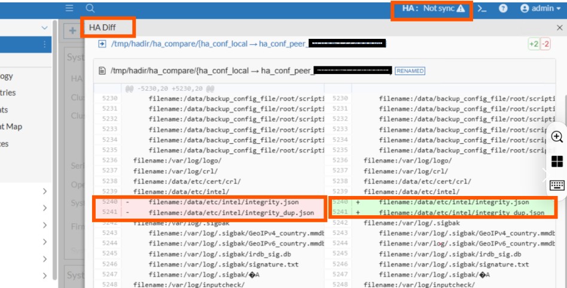The width and height of the screenshot is (567, 288).
Task: Click left GeoIPv4_country.mmdb line
Action: (236, 233)
